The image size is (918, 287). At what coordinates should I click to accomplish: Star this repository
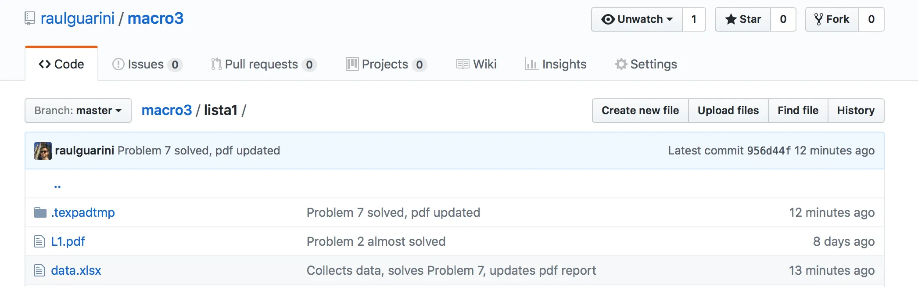tap(743, 19)
